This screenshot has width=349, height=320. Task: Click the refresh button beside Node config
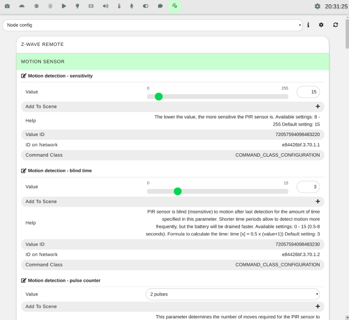[335, 25]
